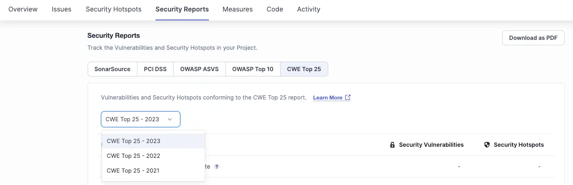Image resolution: width=573 pixels, height=185 pixels.
Task: Select CWE Top 25 - 2022 option
Action: point(153,156)
